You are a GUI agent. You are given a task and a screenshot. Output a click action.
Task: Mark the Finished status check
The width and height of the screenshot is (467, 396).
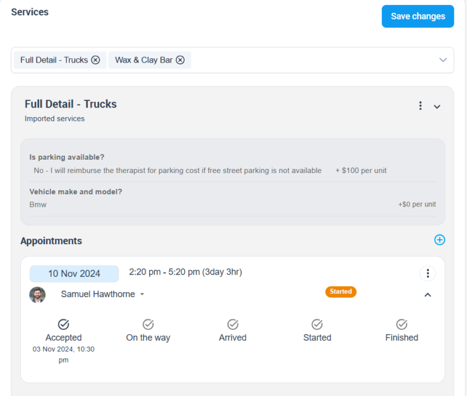tap(401, 324)
